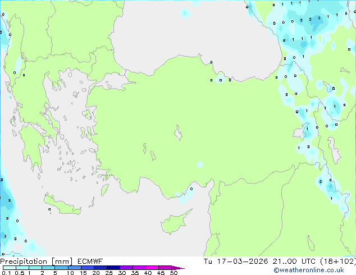Click the legend label '35'
Image resolution: width=356 pixels, height=275 pixels.
(x=135, y=273)
